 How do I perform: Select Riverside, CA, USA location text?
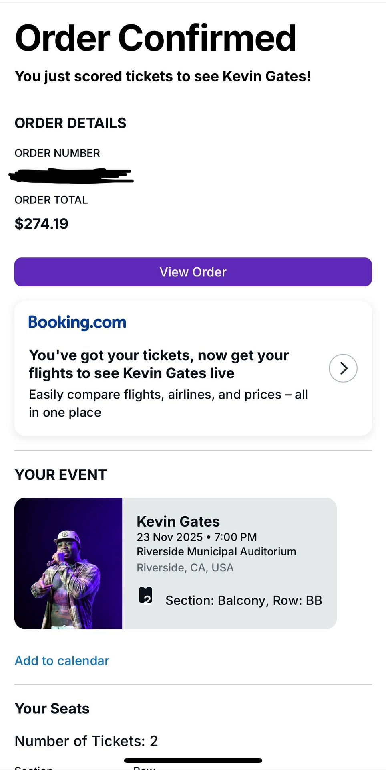pos(185,567)
